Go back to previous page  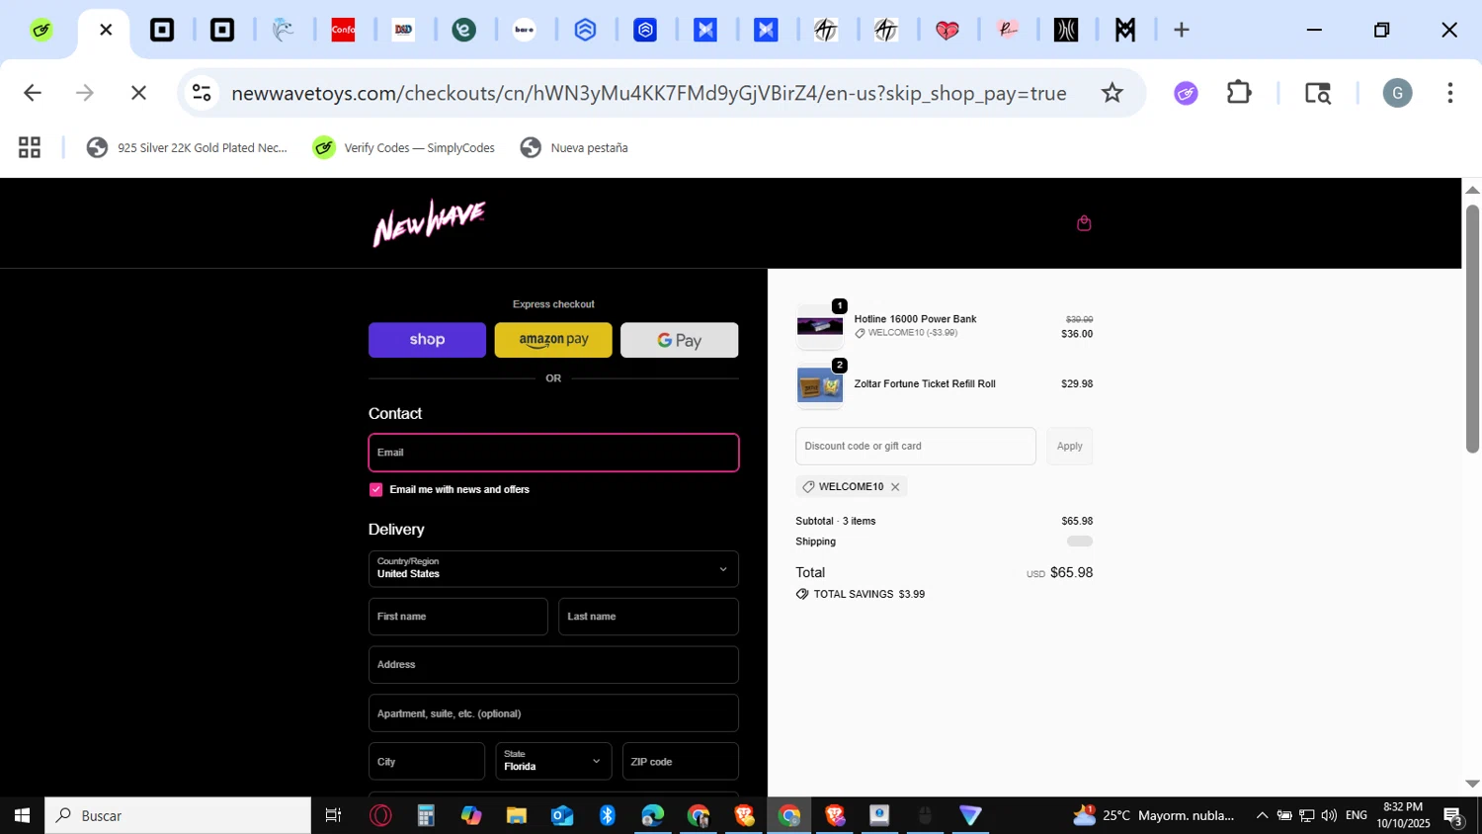pyautogui.click(x=33, y=93)
